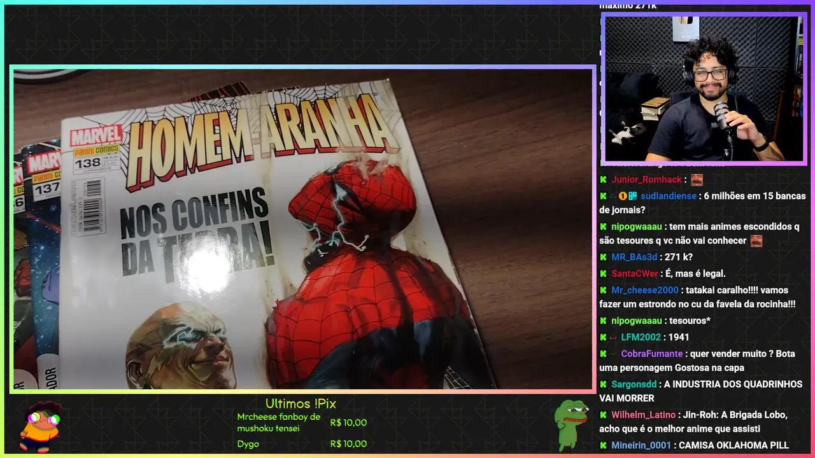Open Junior_Romhack's chat username
This screenshot has width=815, height=458.
647,179
